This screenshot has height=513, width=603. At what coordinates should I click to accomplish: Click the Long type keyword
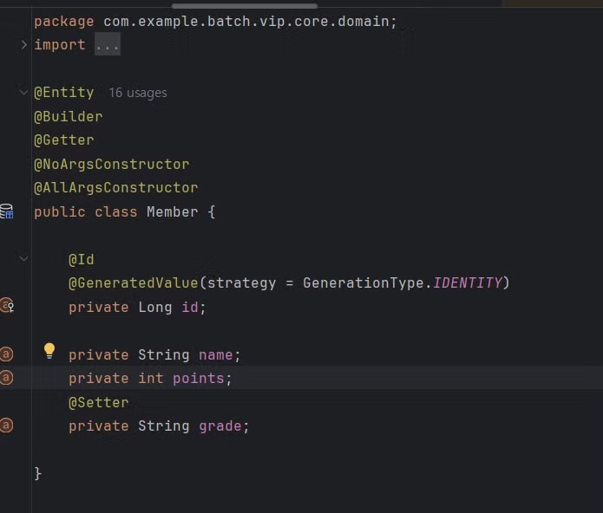point(155,307)
